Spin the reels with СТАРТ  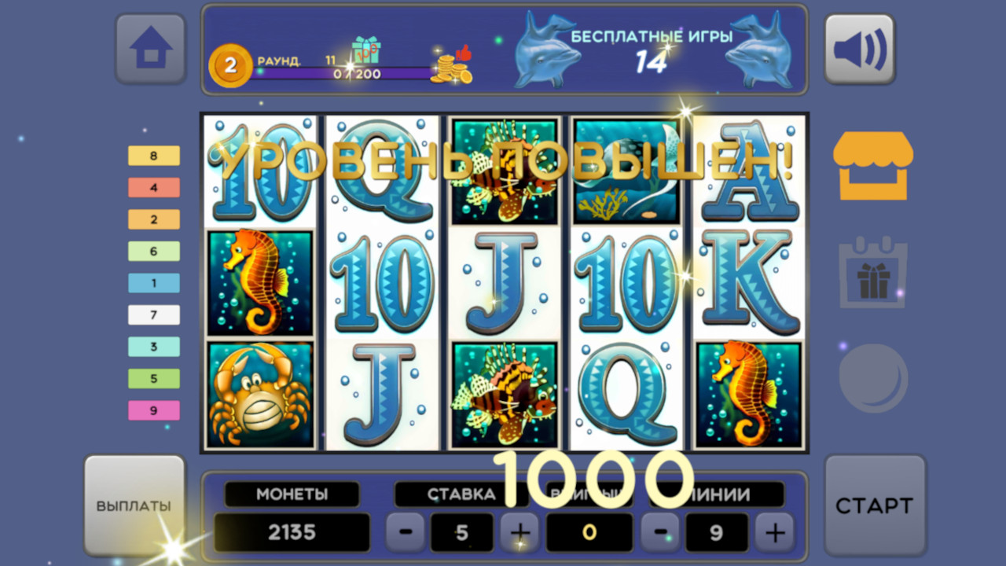coord(875,505)
